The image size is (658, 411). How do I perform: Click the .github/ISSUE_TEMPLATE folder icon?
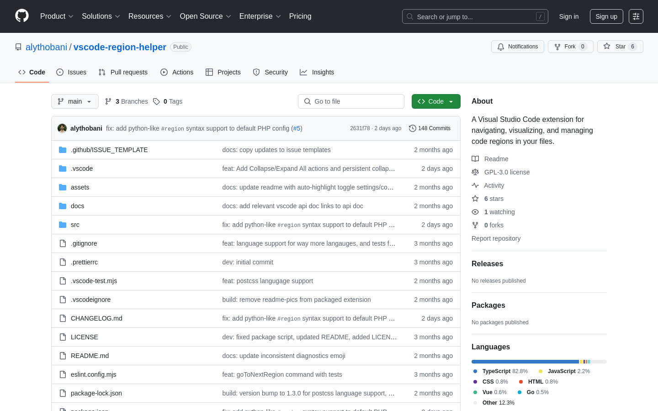63,150
